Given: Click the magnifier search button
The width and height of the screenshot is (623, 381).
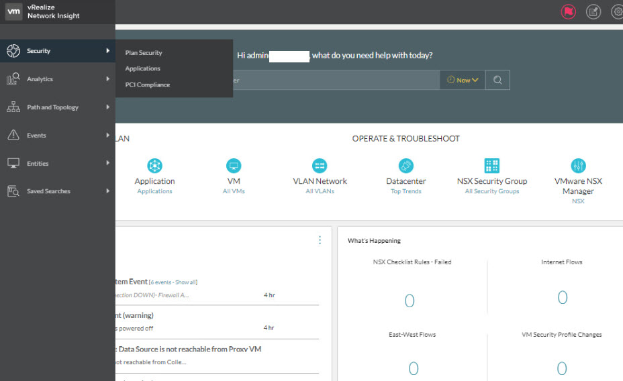Looking at the screenshot, I should click(x=497, y=80).
